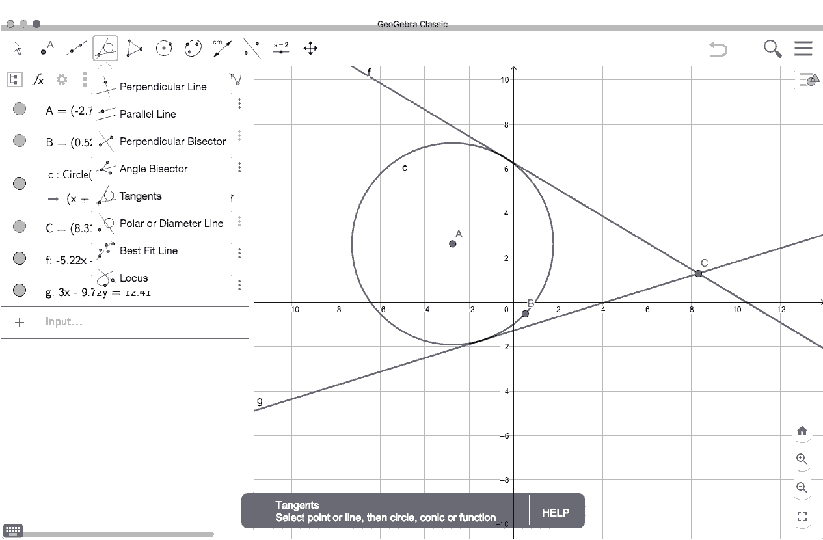Zoom in using the magnifier button
The height and width of the screenshot is (540, 823).
802,459
